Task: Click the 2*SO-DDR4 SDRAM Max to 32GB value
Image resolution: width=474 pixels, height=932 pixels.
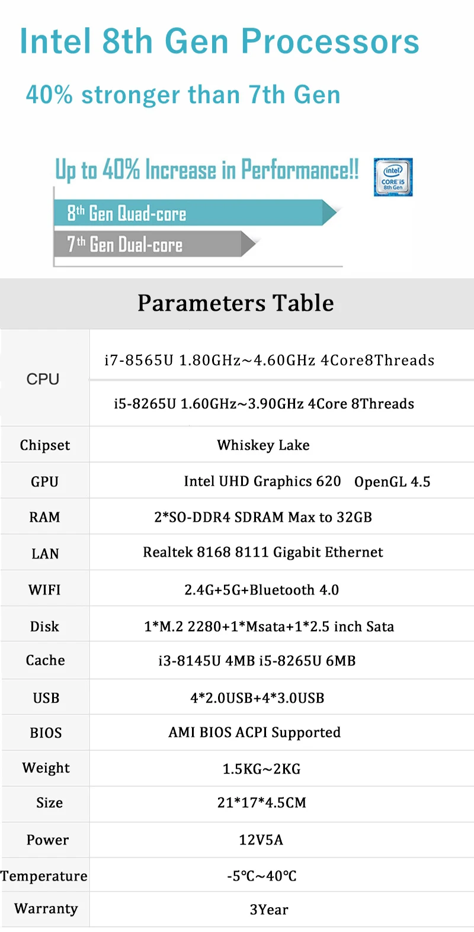Action: (x=263, y=517)
